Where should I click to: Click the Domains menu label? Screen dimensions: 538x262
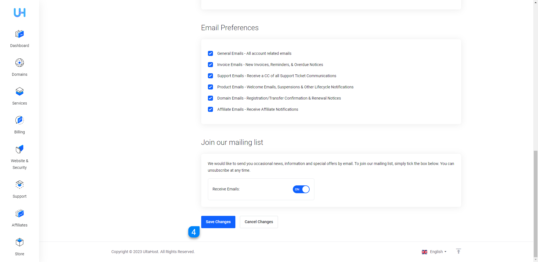20,74
